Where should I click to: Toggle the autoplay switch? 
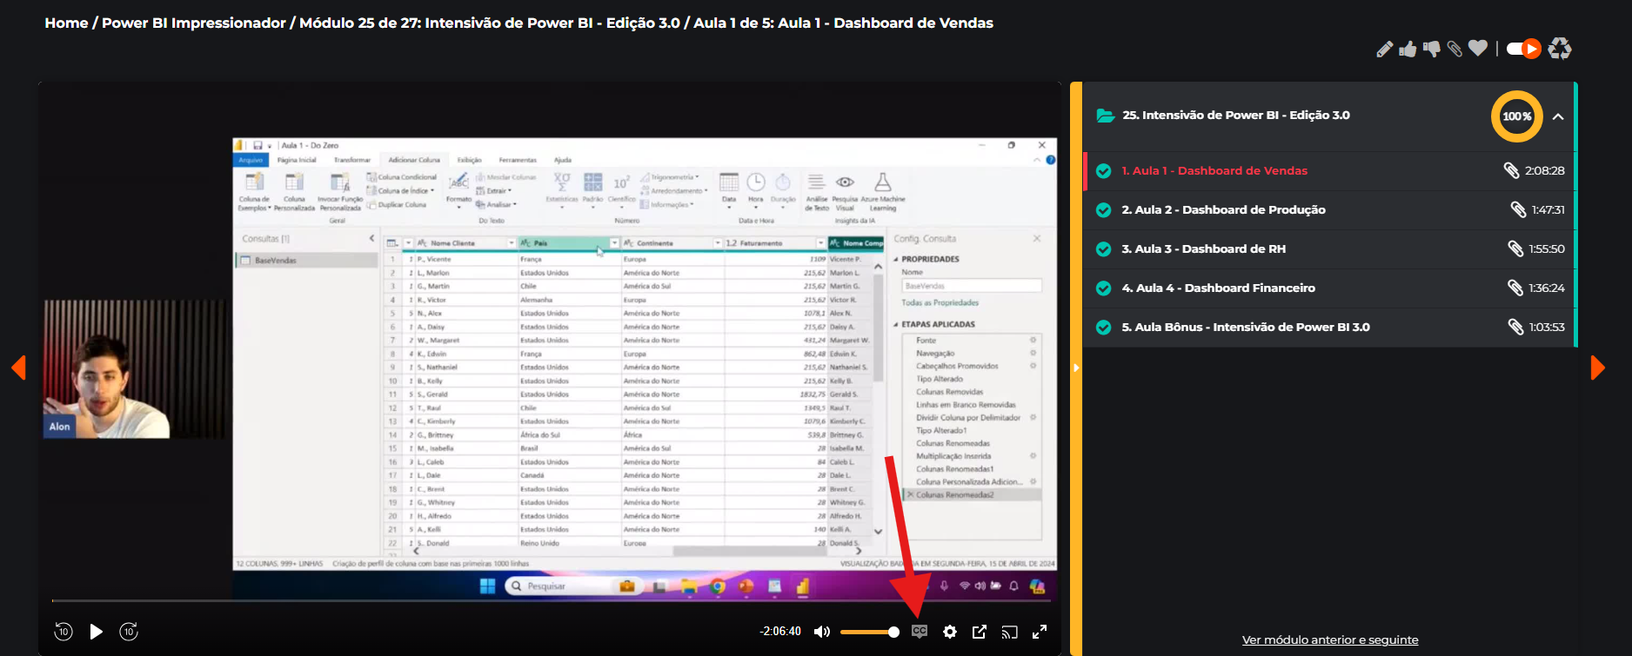tap(1523, 49)
